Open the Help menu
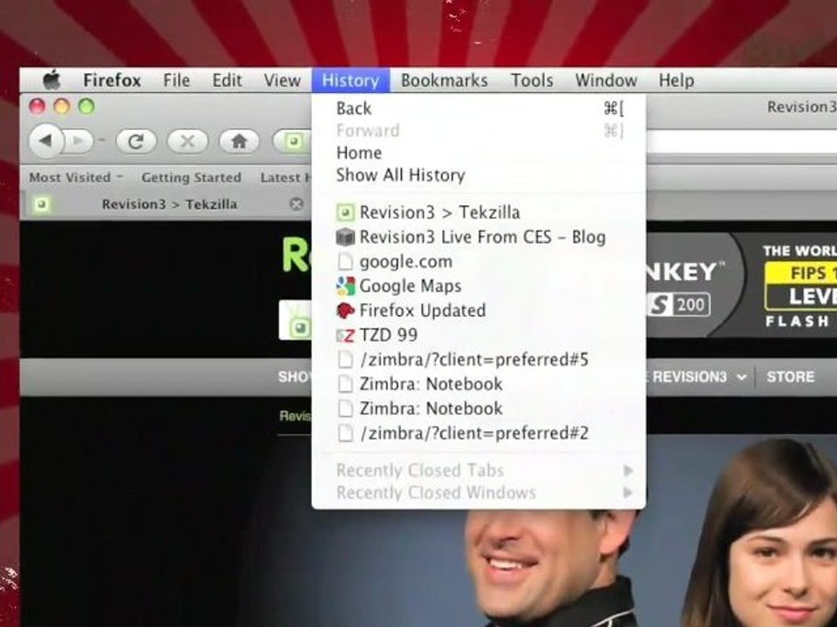This screenshot has height=627, width=837. coord(677,80)
